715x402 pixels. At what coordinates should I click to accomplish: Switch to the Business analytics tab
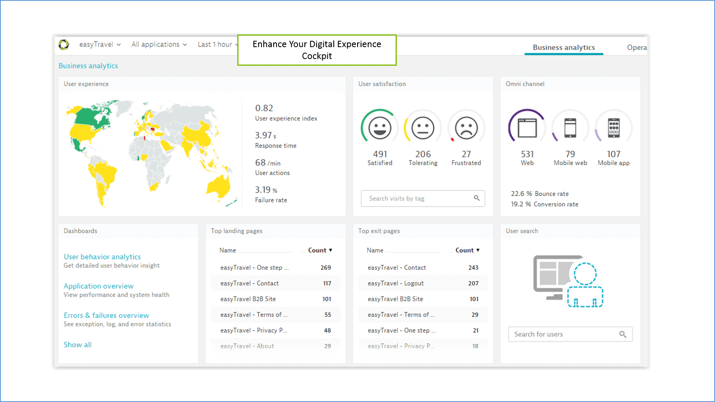pos(563,48)
